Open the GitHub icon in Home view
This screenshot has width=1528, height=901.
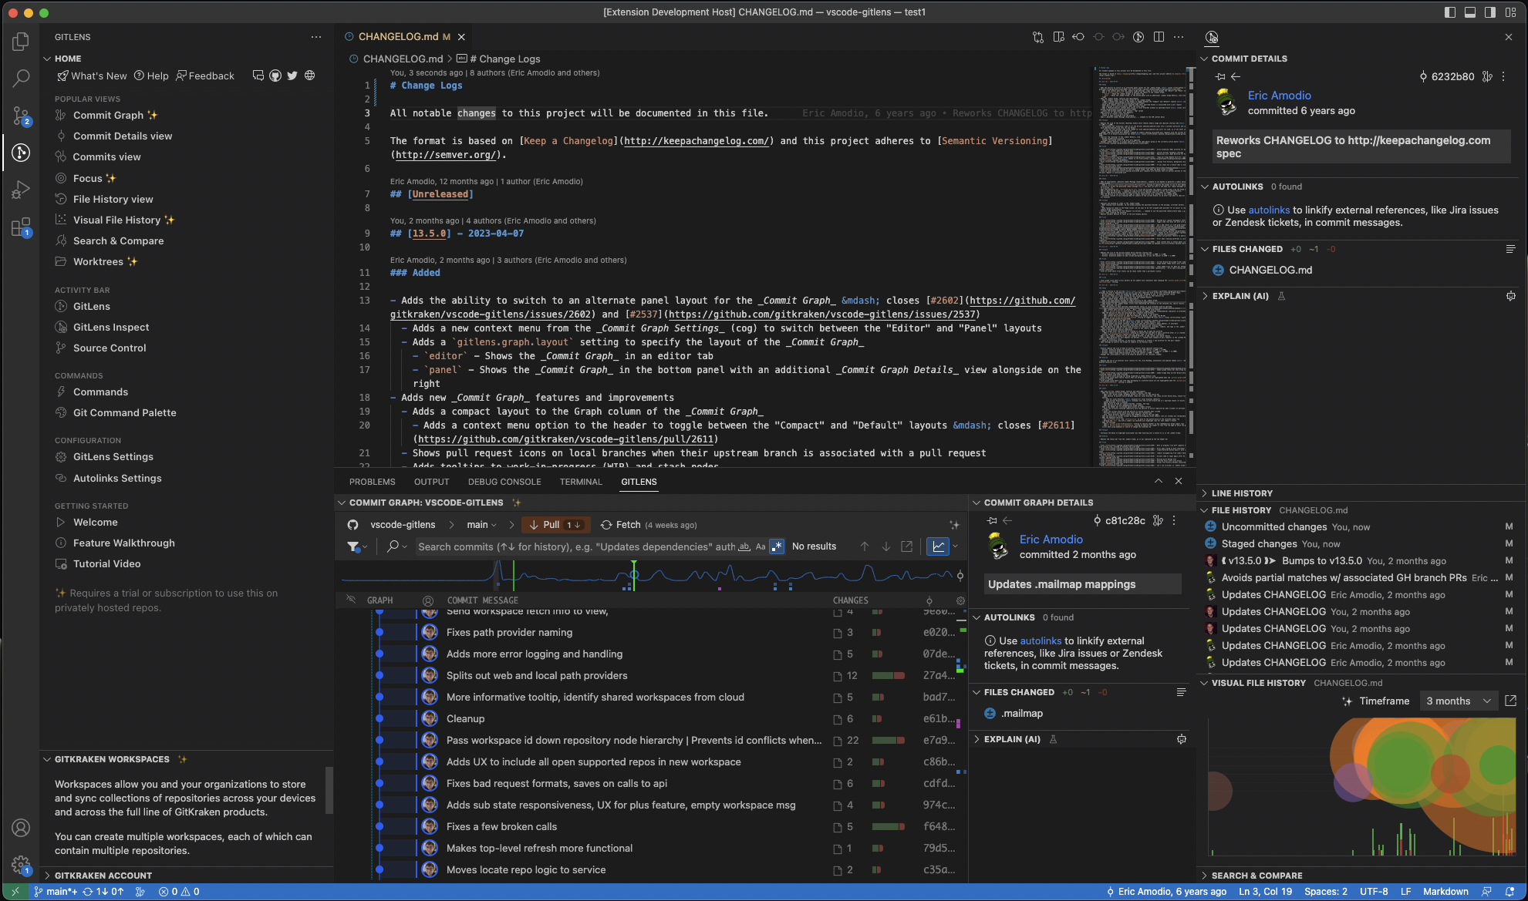275,76
